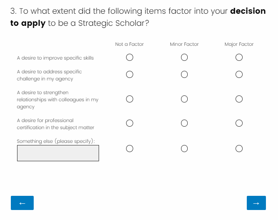This screenshot has width=278, height=220.
Task: Select Minor Factor for improving specific skills
Action: [x=184, y=57]
